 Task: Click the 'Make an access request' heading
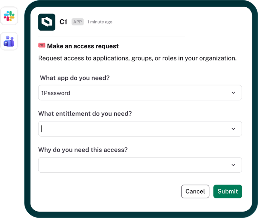point(83,46)
